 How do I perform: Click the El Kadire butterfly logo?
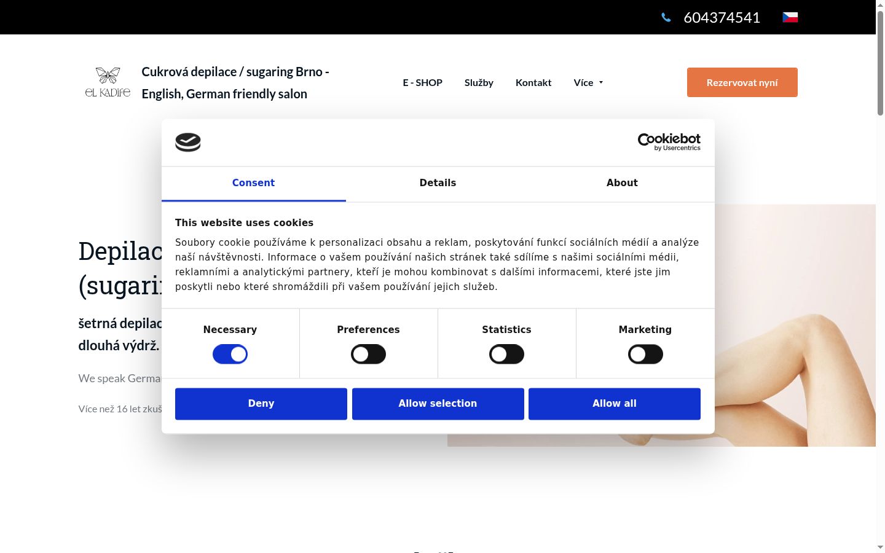pos(108,82)
